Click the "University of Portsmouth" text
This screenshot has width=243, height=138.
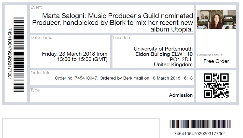(x=163, y=49)
